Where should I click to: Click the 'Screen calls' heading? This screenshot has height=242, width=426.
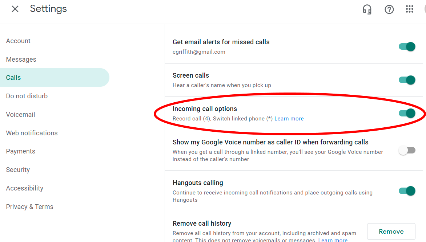[x=191, y=75]
